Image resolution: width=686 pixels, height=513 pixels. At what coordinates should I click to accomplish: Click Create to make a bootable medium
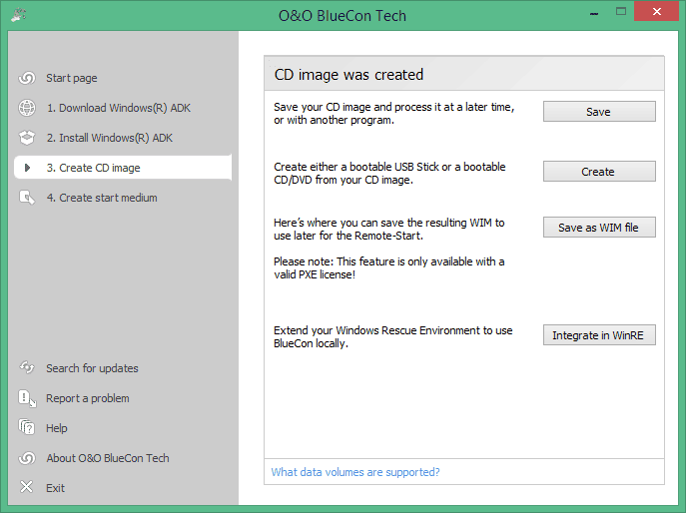coord(599,172)
